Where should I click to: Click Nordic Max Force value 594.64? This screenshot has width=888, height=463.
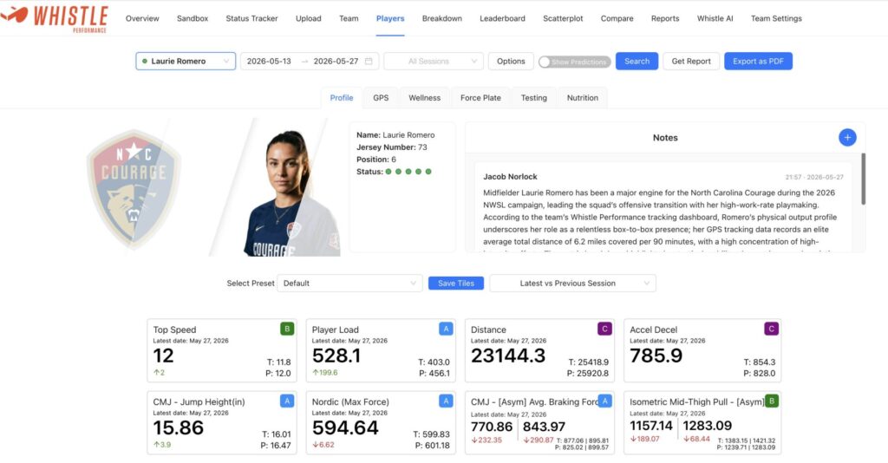(x=345, y=427)
